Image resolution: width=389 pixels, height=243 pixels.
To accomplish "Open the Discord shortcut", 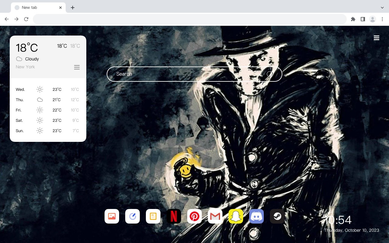I will click(256, 216).
